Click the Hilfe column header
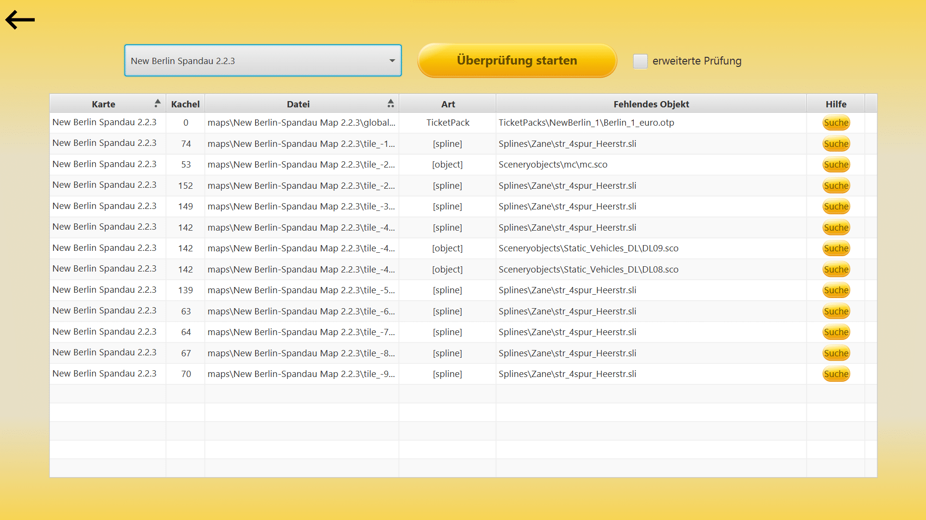Image resolution: width=926 pixels, height=520 pixels. (836, 104)
